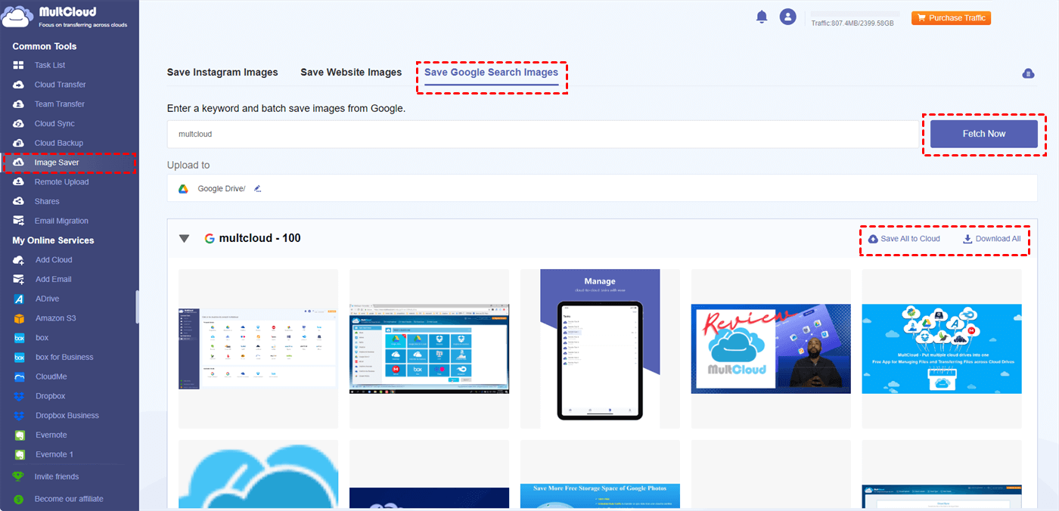Viewport: 1059px width, 511px height.
Task: Select the Manage tablet image thumbnail
Action: coord(600,348)
